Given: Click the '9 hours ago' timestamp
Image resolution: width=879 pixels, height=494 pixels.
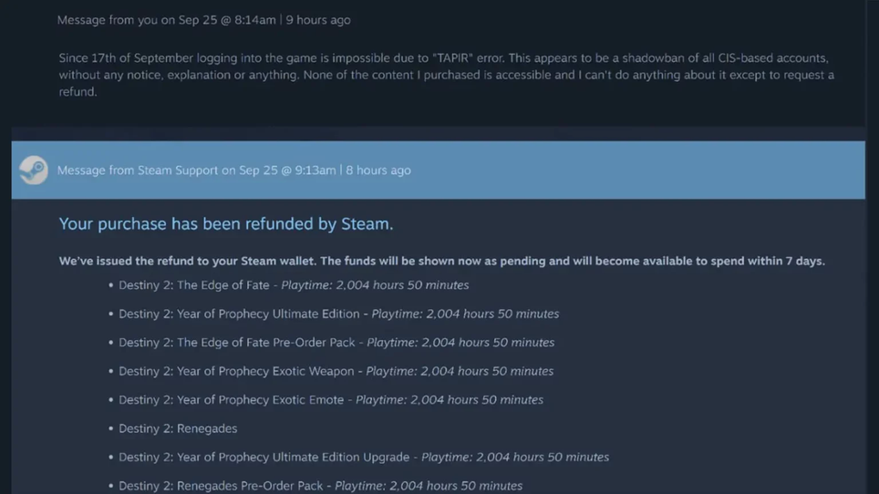Looking at the screenshot, I should pyautogui.click(x=318, y=20).
